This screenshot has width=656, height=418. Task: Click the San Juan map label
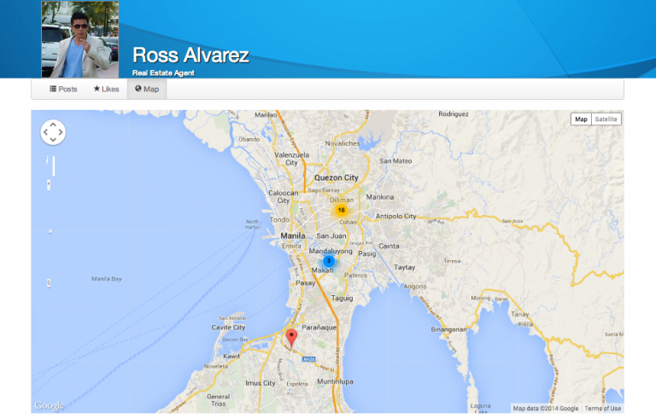click(x=331, y=235)
